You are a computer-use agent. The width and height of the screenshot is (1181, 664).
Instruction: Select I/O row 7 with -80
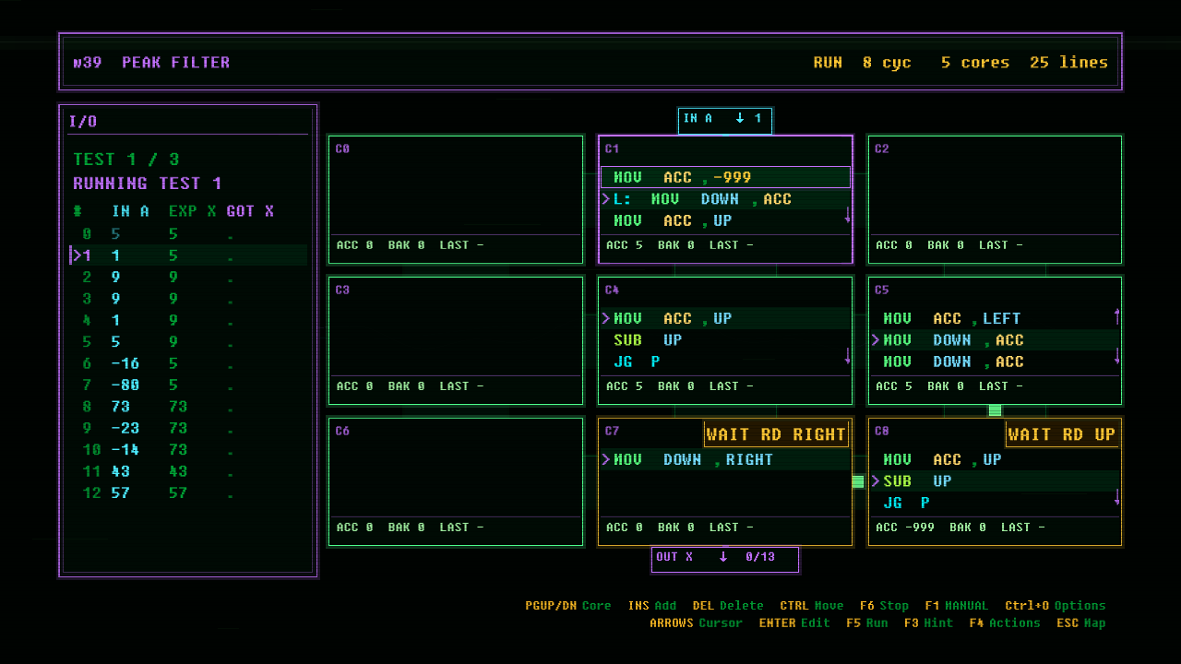188,385
